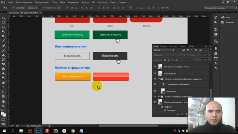238x134 pixels.
Task: Select the Zoom tool in the toolbox
Action: (x=3, y=106)
